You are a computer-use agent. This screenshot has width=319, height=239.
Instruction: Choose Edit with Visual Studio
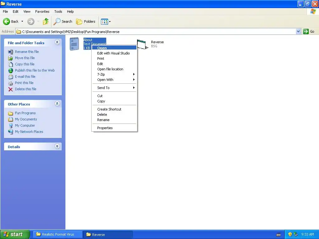(114, 53)
